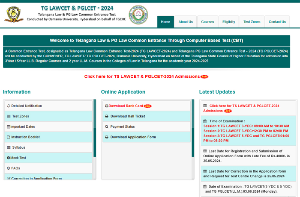Click the Telangana Council of Higher Education emblem
The height and width of the screenshot is (197, 300).
138,15
